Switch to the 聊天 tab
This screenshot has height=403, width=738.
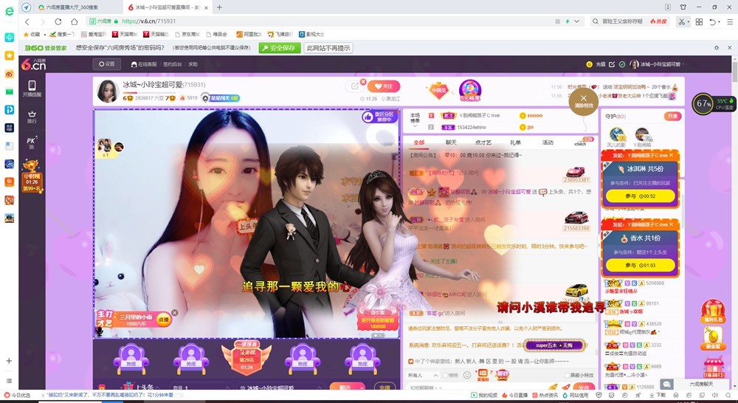(450, 142)
